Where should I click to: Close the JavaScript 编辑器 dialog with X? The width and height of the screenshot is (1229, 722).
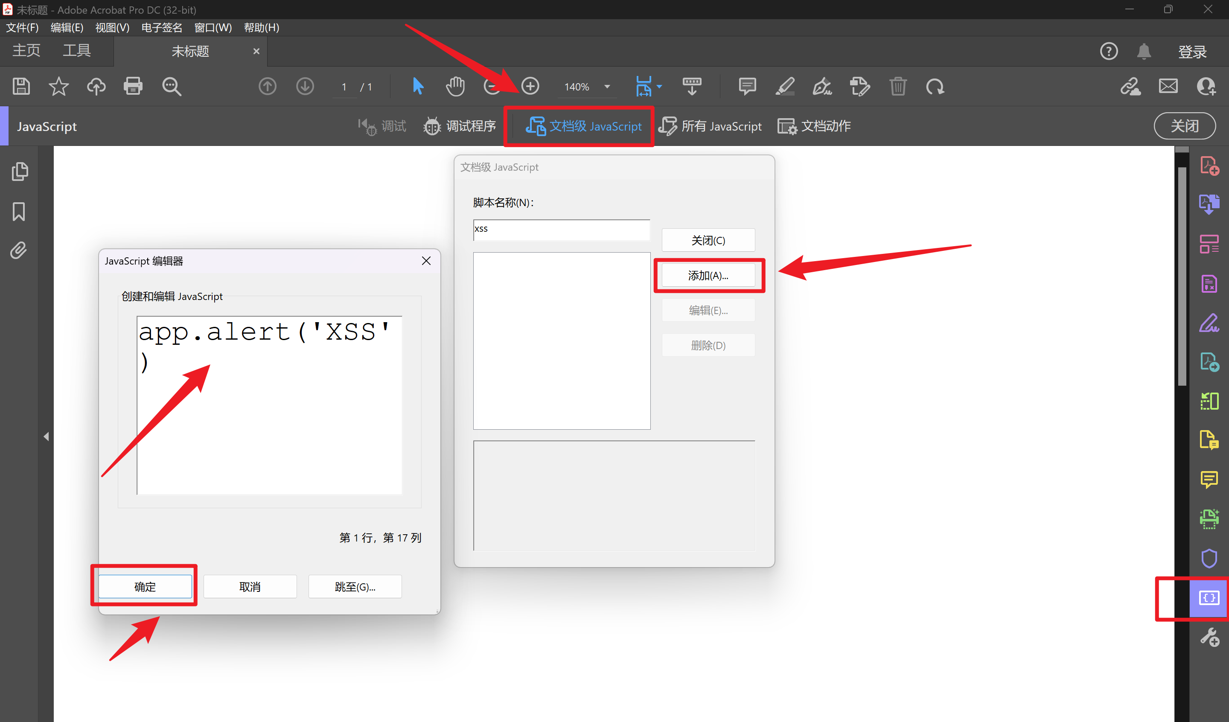426,261
